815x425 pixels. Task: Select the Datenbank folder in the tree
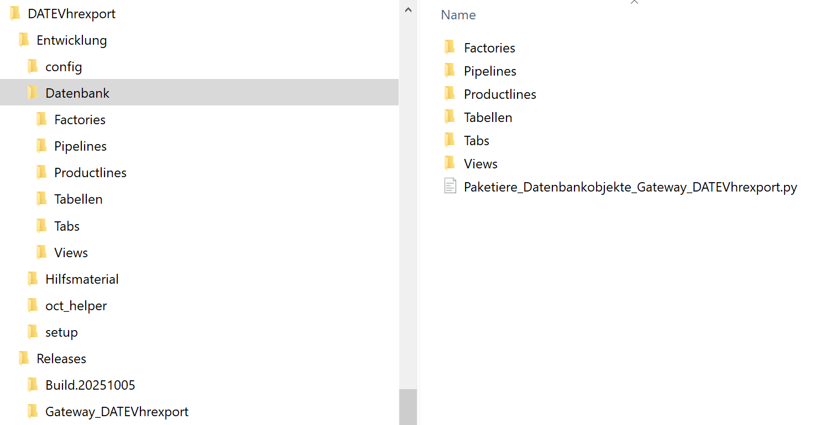click(77, 92)
